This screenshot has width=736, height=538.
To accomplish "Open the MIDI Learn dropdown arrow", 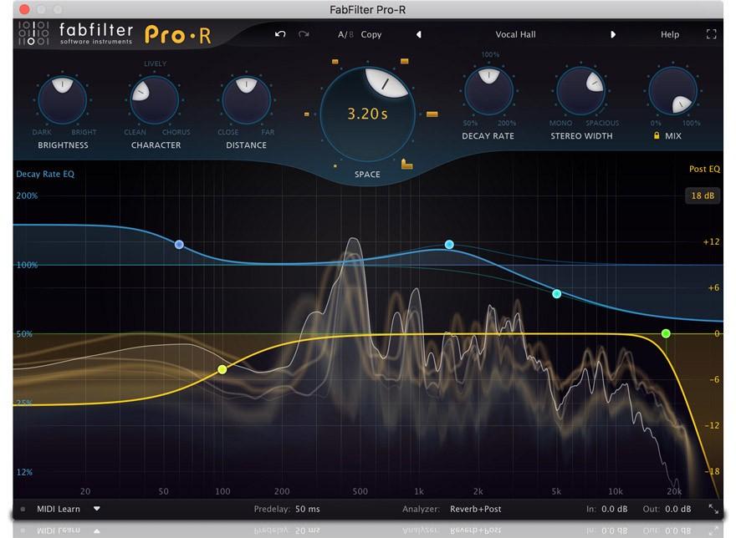I will (97, 509).
